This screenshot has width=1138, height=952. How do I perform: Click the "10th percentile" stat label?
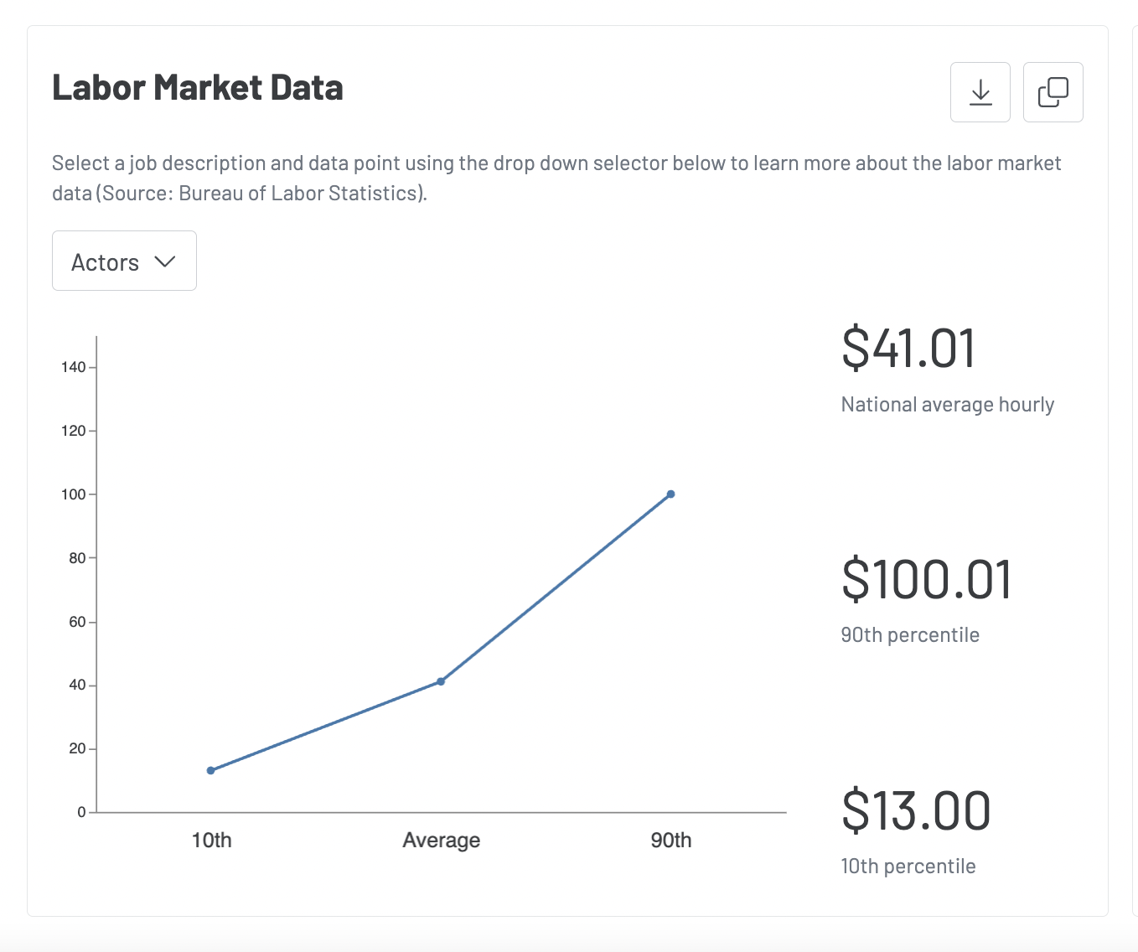point(908,867)
